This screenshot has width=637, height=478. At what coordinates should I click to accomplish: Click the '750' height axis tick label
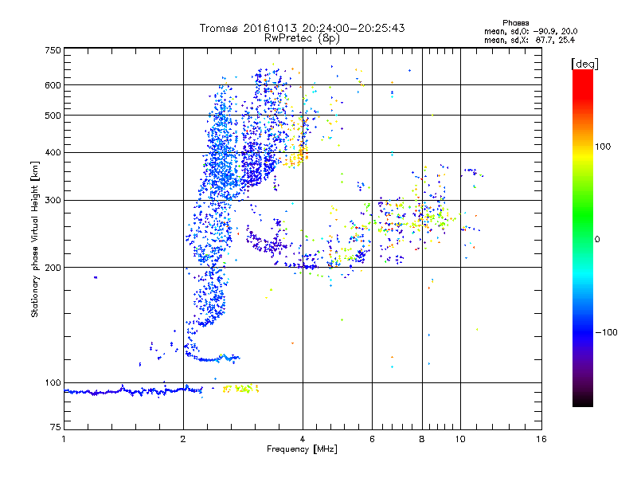[53, 50]
